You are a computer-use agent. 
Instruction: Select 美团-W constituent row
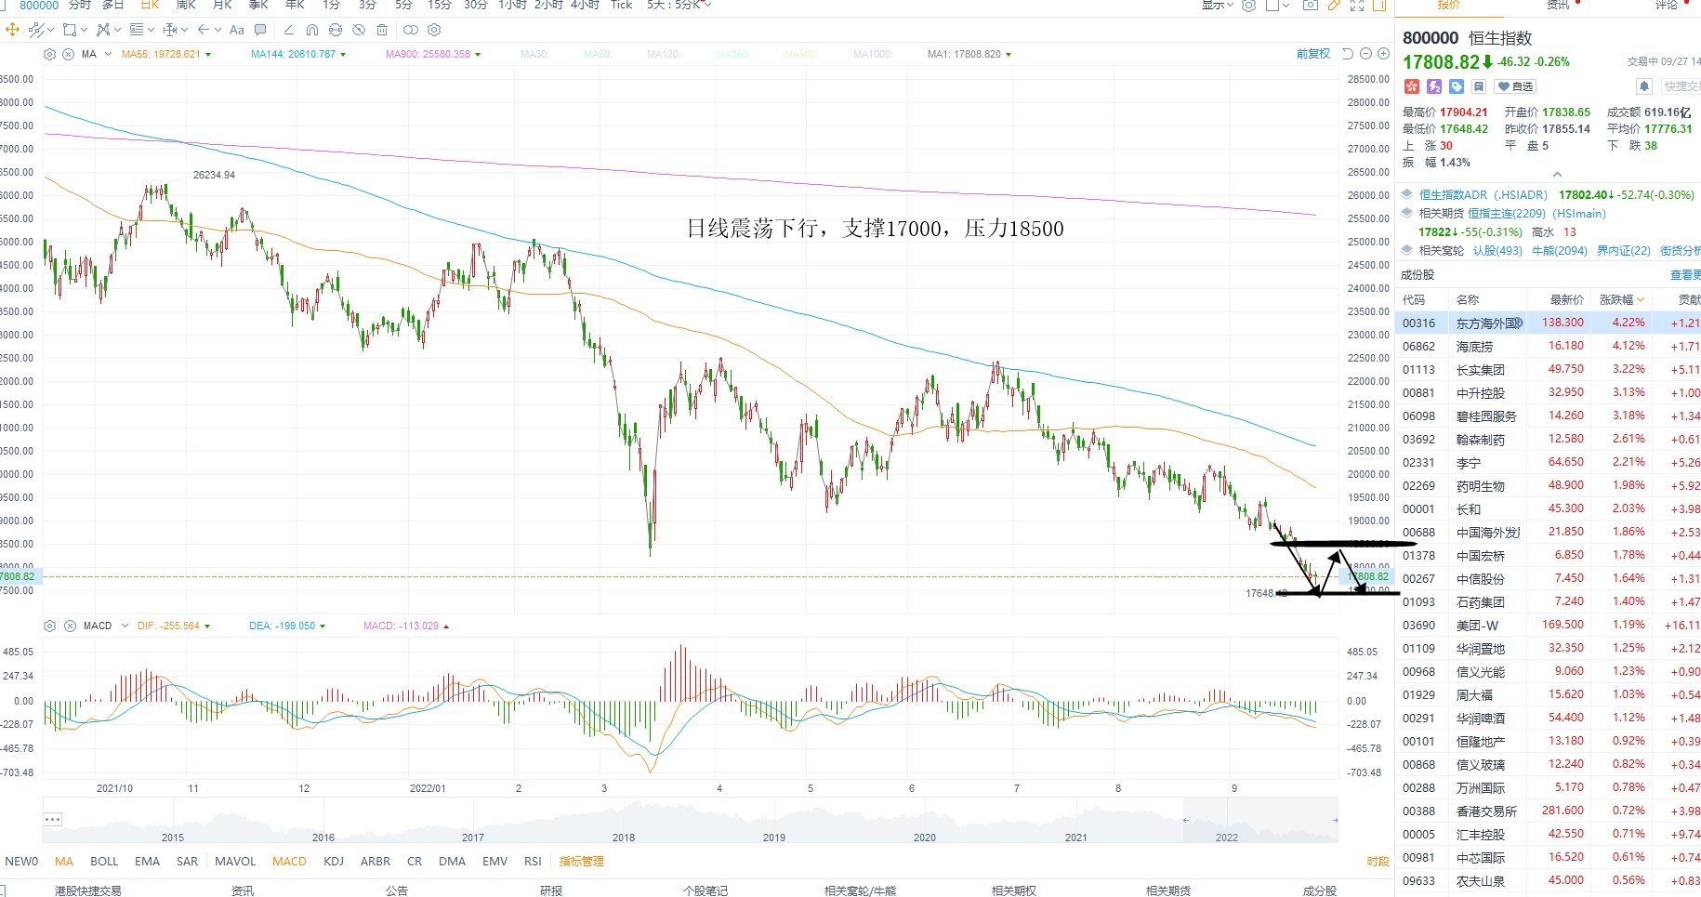(x=1548, y=625)
